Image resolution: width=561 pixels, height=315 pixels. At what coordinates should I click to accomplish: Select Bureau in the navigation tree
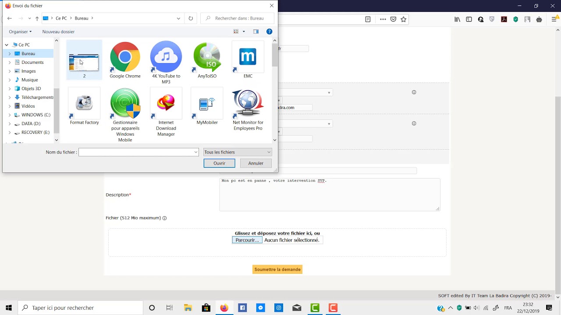coord(28,53)
